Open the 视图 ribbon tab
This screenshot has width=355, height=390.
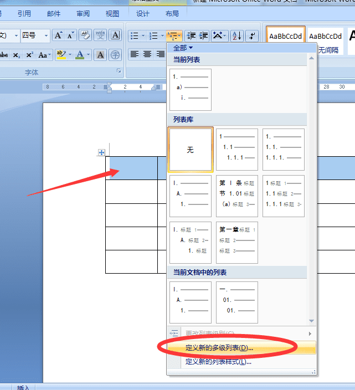[112, 14]
